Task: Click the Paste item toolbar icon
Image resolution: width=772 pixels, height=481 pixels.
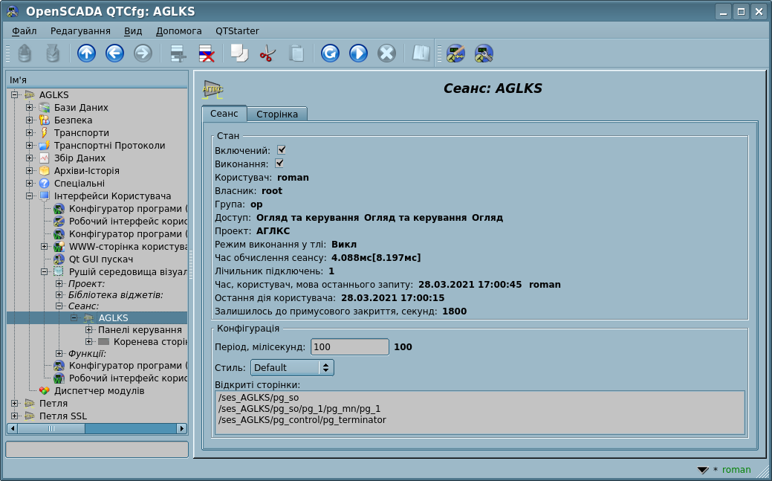Action: 296,53
